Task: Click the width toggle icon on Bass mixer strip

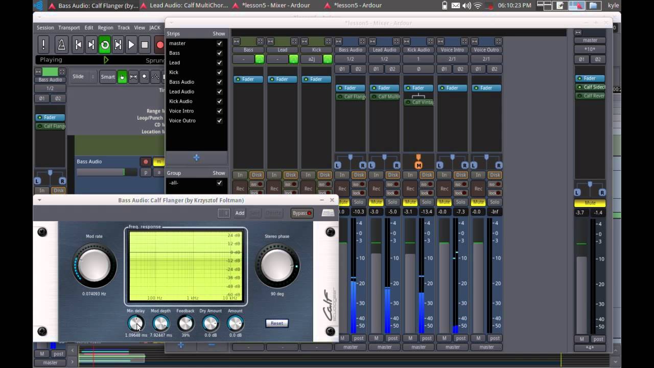Action: coord(236,41)
